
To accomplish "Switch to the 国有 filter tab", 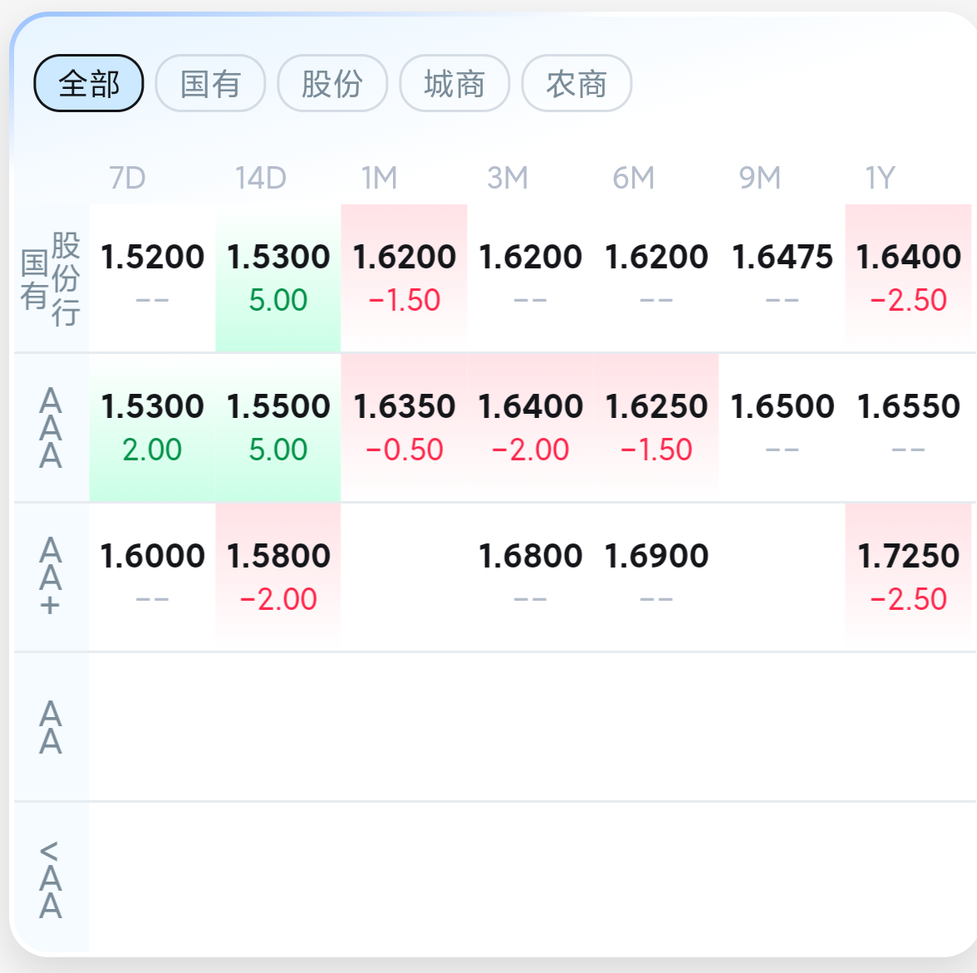I will pyautogui.click(x=211, y=84).
